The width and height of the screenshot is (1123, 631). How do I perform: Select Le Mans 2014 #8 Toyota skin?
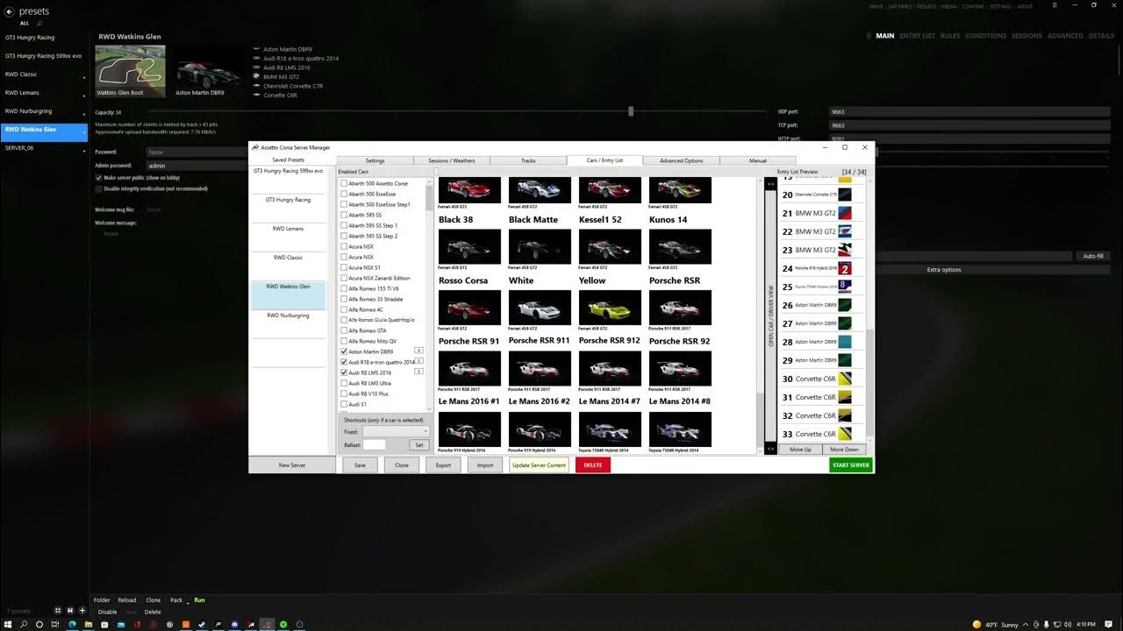pos(680,429)
